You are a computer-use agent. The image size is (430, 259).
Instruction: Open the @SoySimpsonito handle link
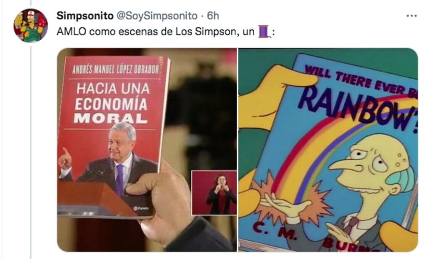pyautogui.click(x=157, y=16)
